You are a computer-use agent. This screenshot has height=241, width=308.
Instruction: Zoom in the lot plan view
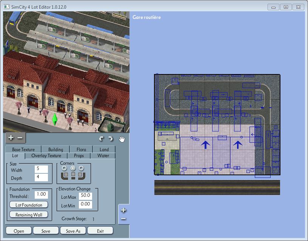coord(123,210)
